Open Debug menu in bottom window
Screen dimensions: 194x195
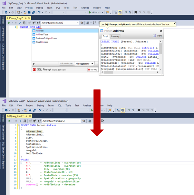pos(41,106)
